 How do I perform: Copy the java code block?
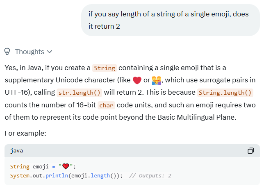click(x=250, y=151)
